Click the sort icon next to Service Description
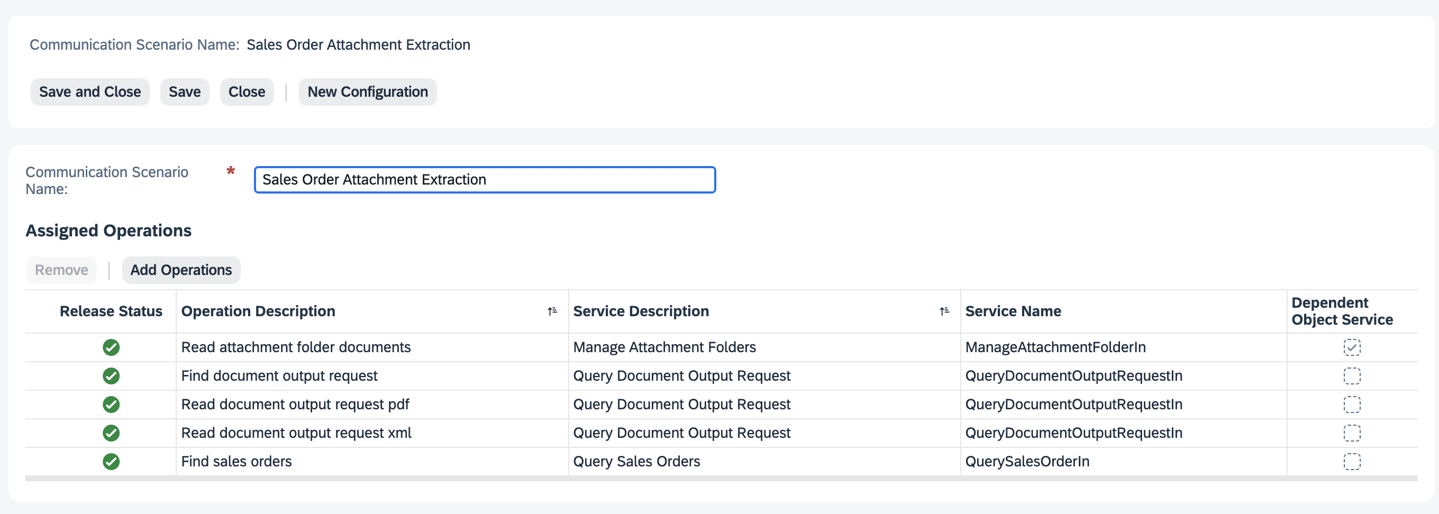The width and height of the screenshot is (1439, 514). tap(944, 311)
